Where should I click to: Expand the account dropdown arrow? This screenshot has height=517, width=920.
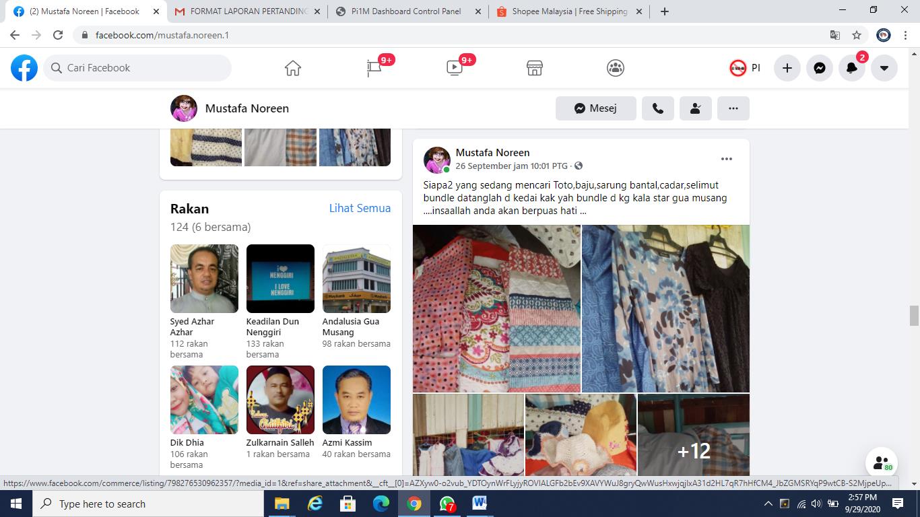coord(884,68)
